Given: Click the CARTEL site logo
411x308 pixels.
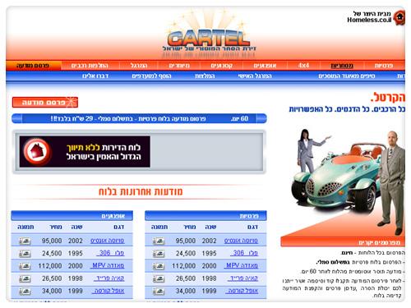Looking at the screenshot, I should (209, 39).
